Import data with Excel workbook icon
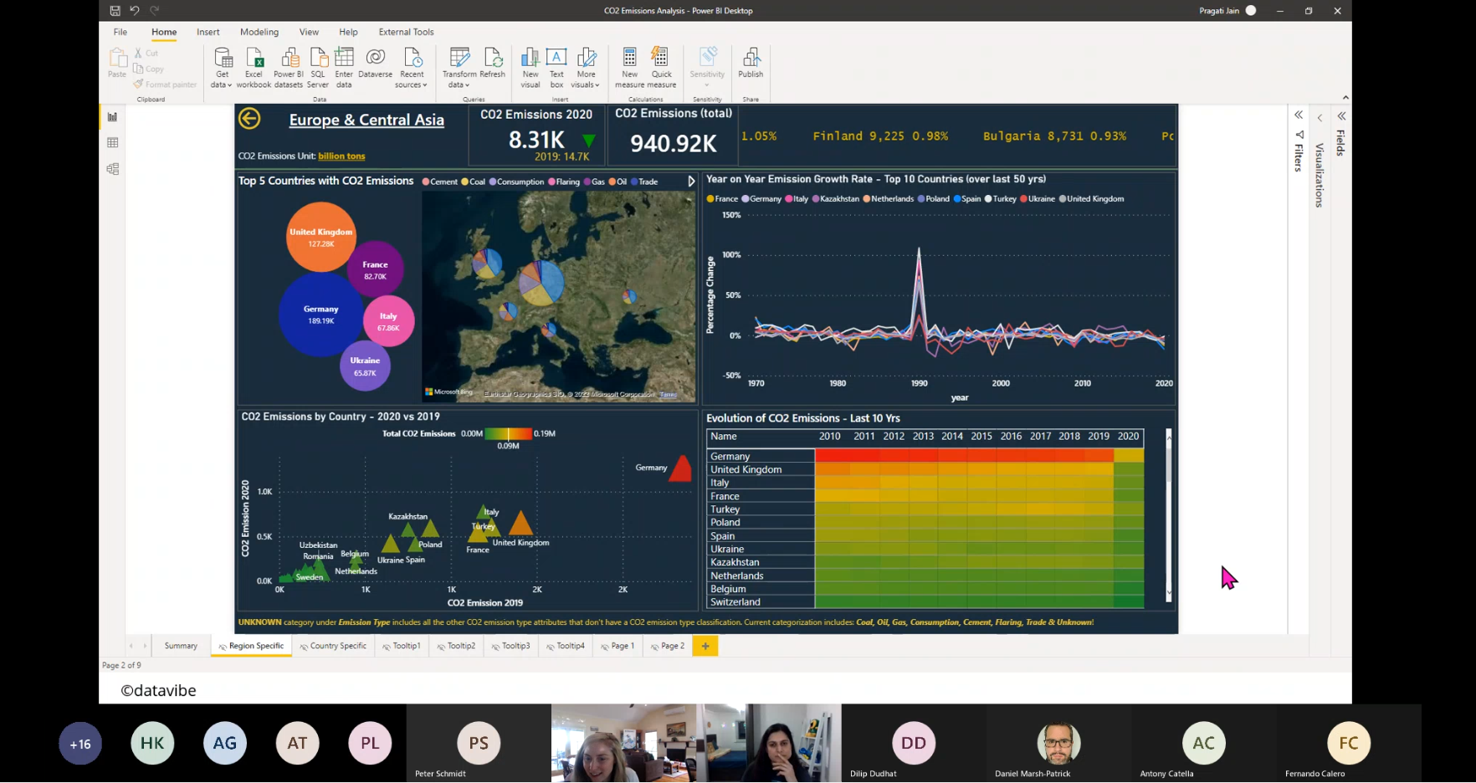Viewport: 1476px width, 783px height. coord(254,65)
